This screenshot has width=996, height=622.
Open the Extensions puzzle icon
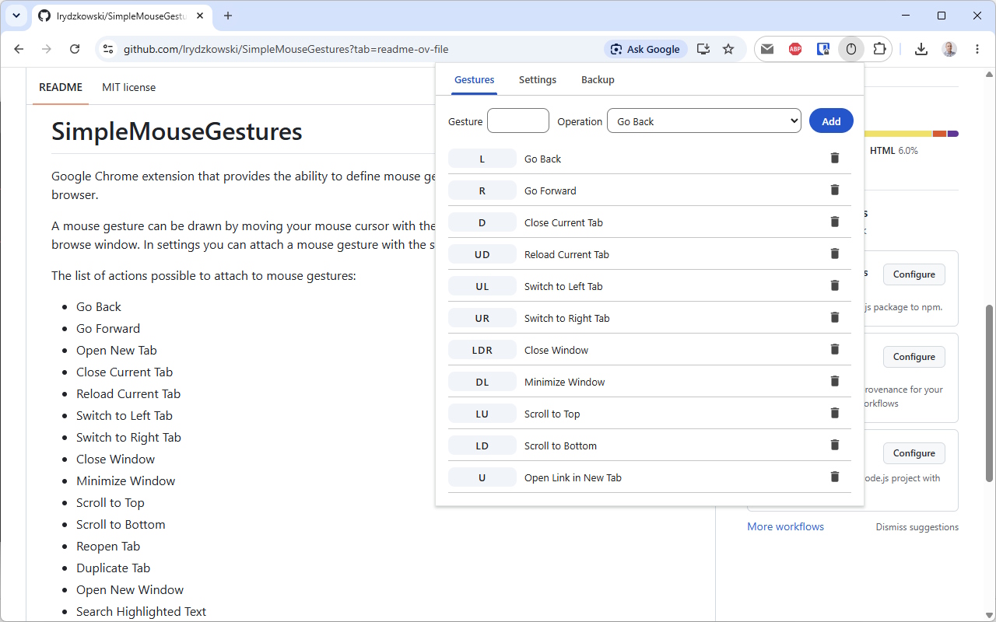pos(879,49)
